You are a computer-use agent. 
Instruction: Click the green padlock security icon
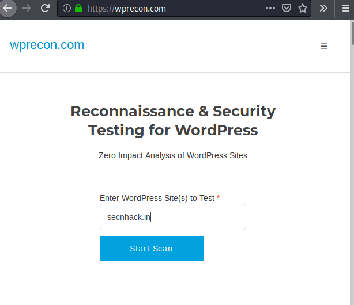[x=78, y=9]
